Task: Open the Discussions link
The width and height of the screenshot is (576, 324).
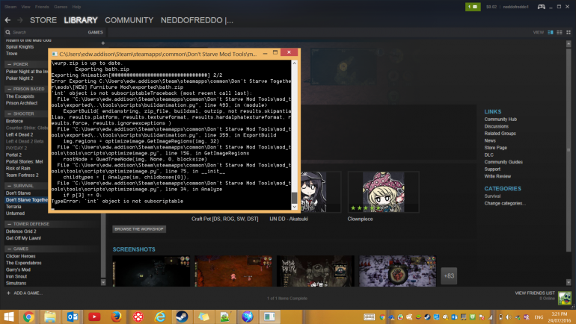Action: tap(496, 126)
